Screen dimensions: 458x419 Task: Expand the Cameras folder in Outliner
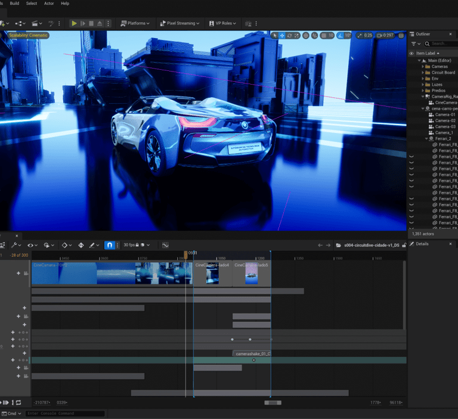(x=423, y=66)
